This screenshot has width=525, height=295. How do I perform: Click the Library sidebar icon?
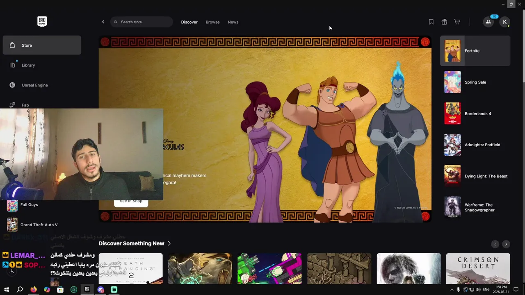click(12, 65)
